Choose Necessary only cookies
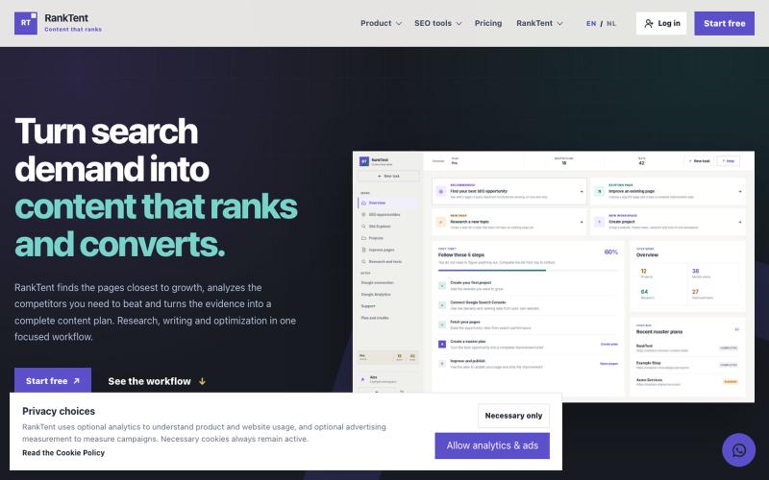 point(513,416)
